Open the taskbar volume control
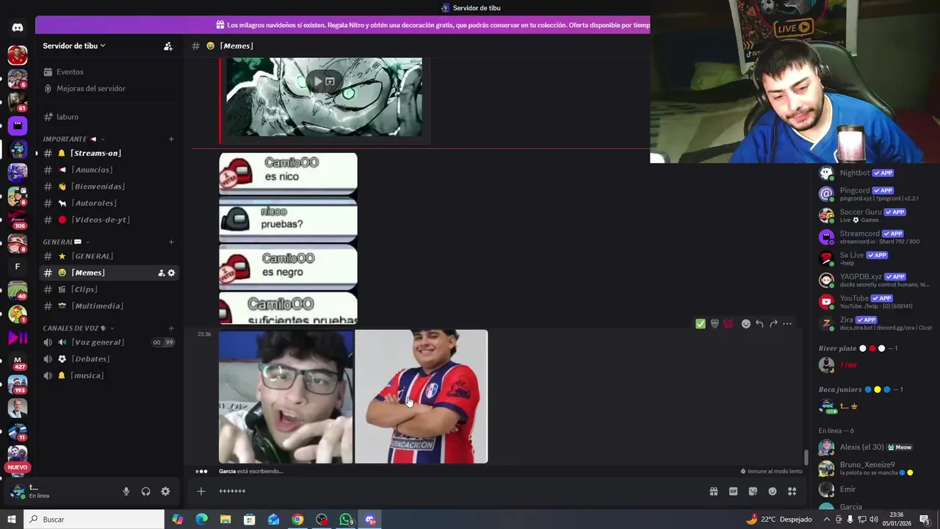 (874, 519)
